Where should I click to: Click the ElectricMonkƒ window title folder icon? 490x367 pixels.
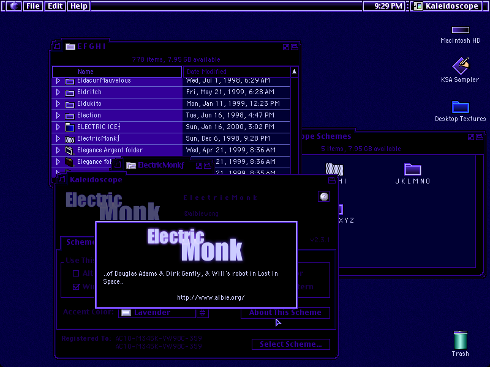pyautogui.click(x=131, y=165)
